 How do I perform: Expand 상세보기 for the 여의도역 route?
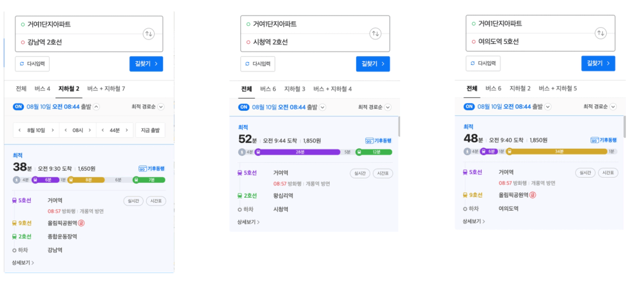click(473, 221)
